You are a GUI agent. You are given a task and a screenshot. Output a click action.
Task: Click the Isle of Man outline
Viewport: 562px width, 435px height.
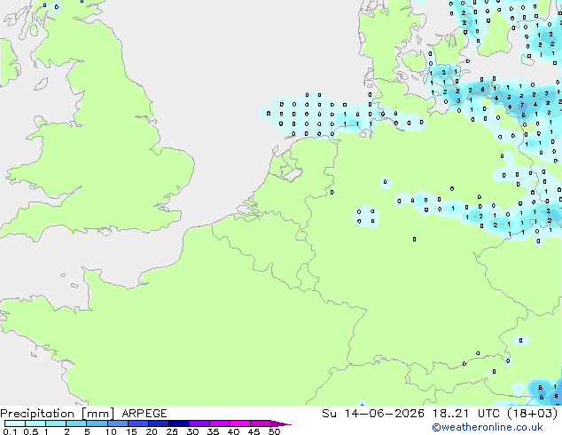[x=41, y=83]
